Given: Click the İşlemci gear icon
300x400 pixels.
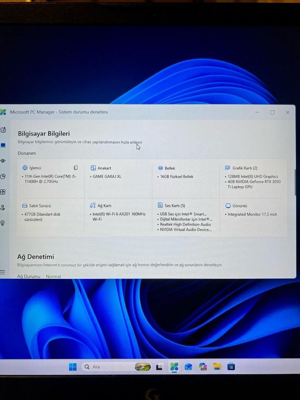Looking at the screenshot, I should pos(25,168).
